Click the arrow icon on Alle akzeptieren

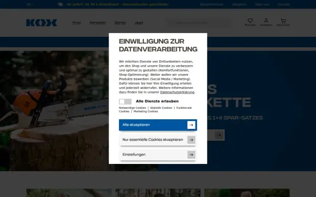(191, 125)
